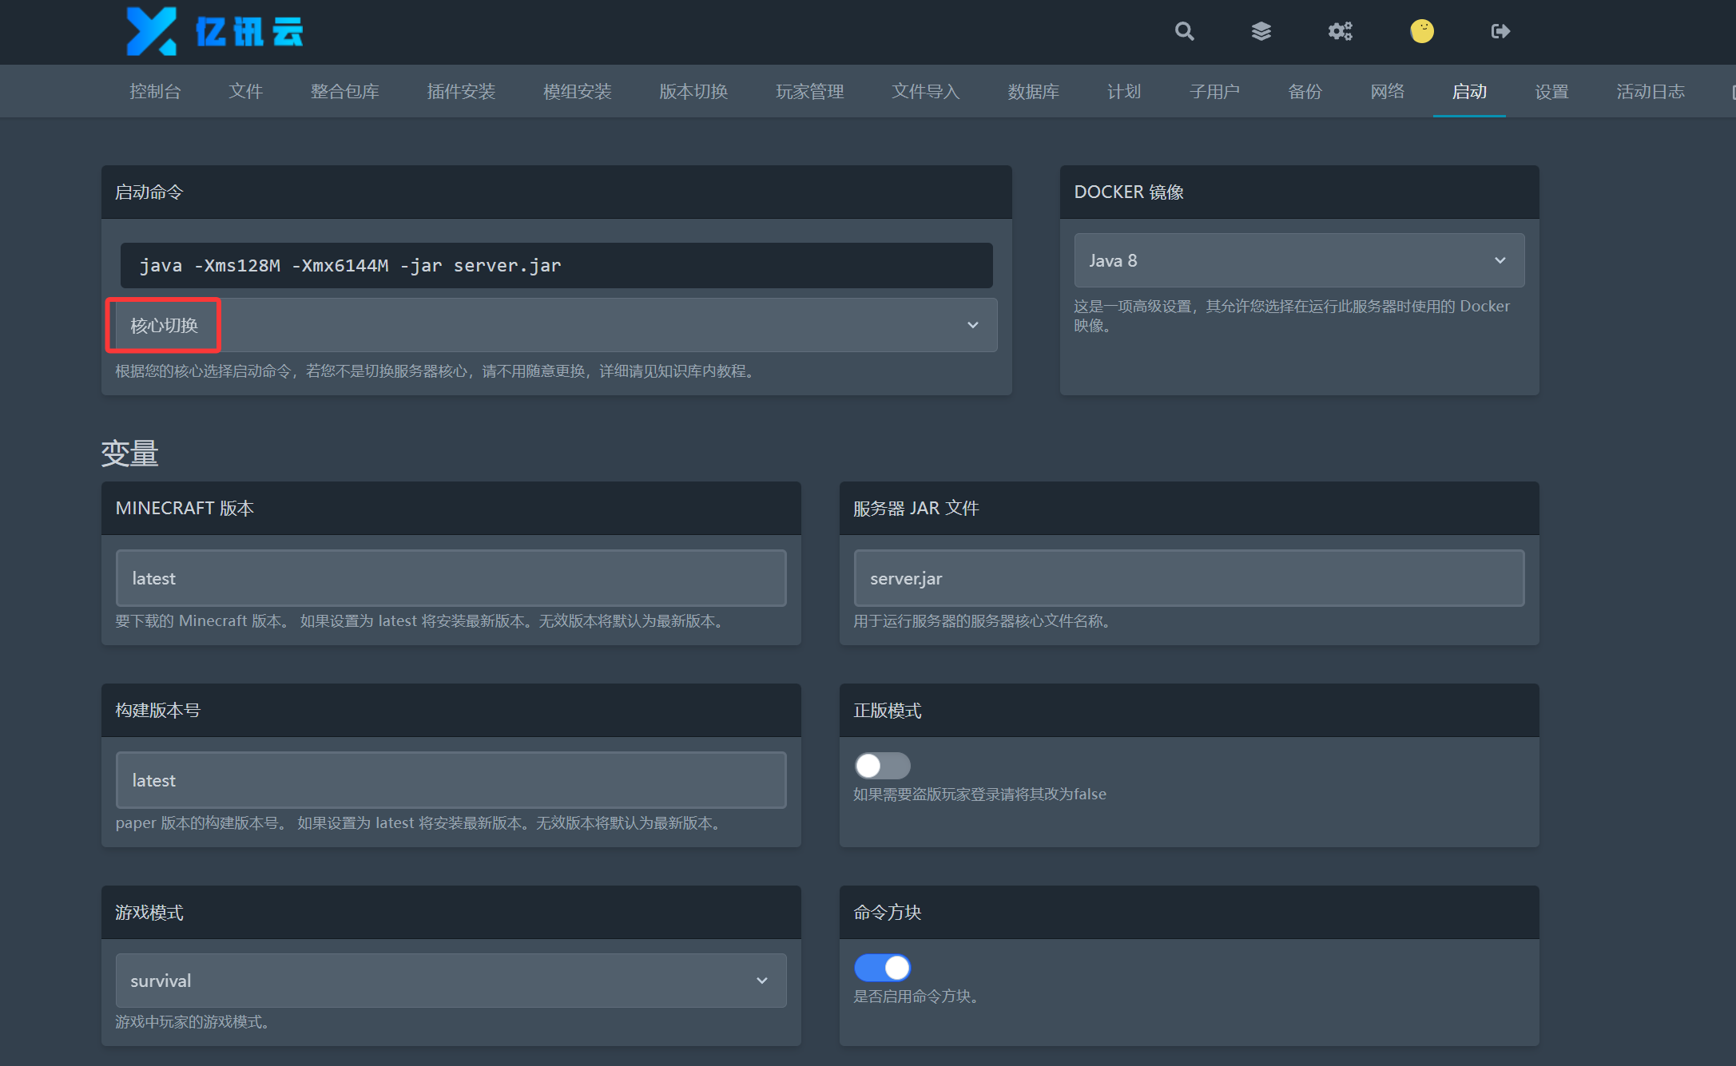Open the search magnifier icon
Viewport: 1736px width, 1066px height.
coord(1184,31)
